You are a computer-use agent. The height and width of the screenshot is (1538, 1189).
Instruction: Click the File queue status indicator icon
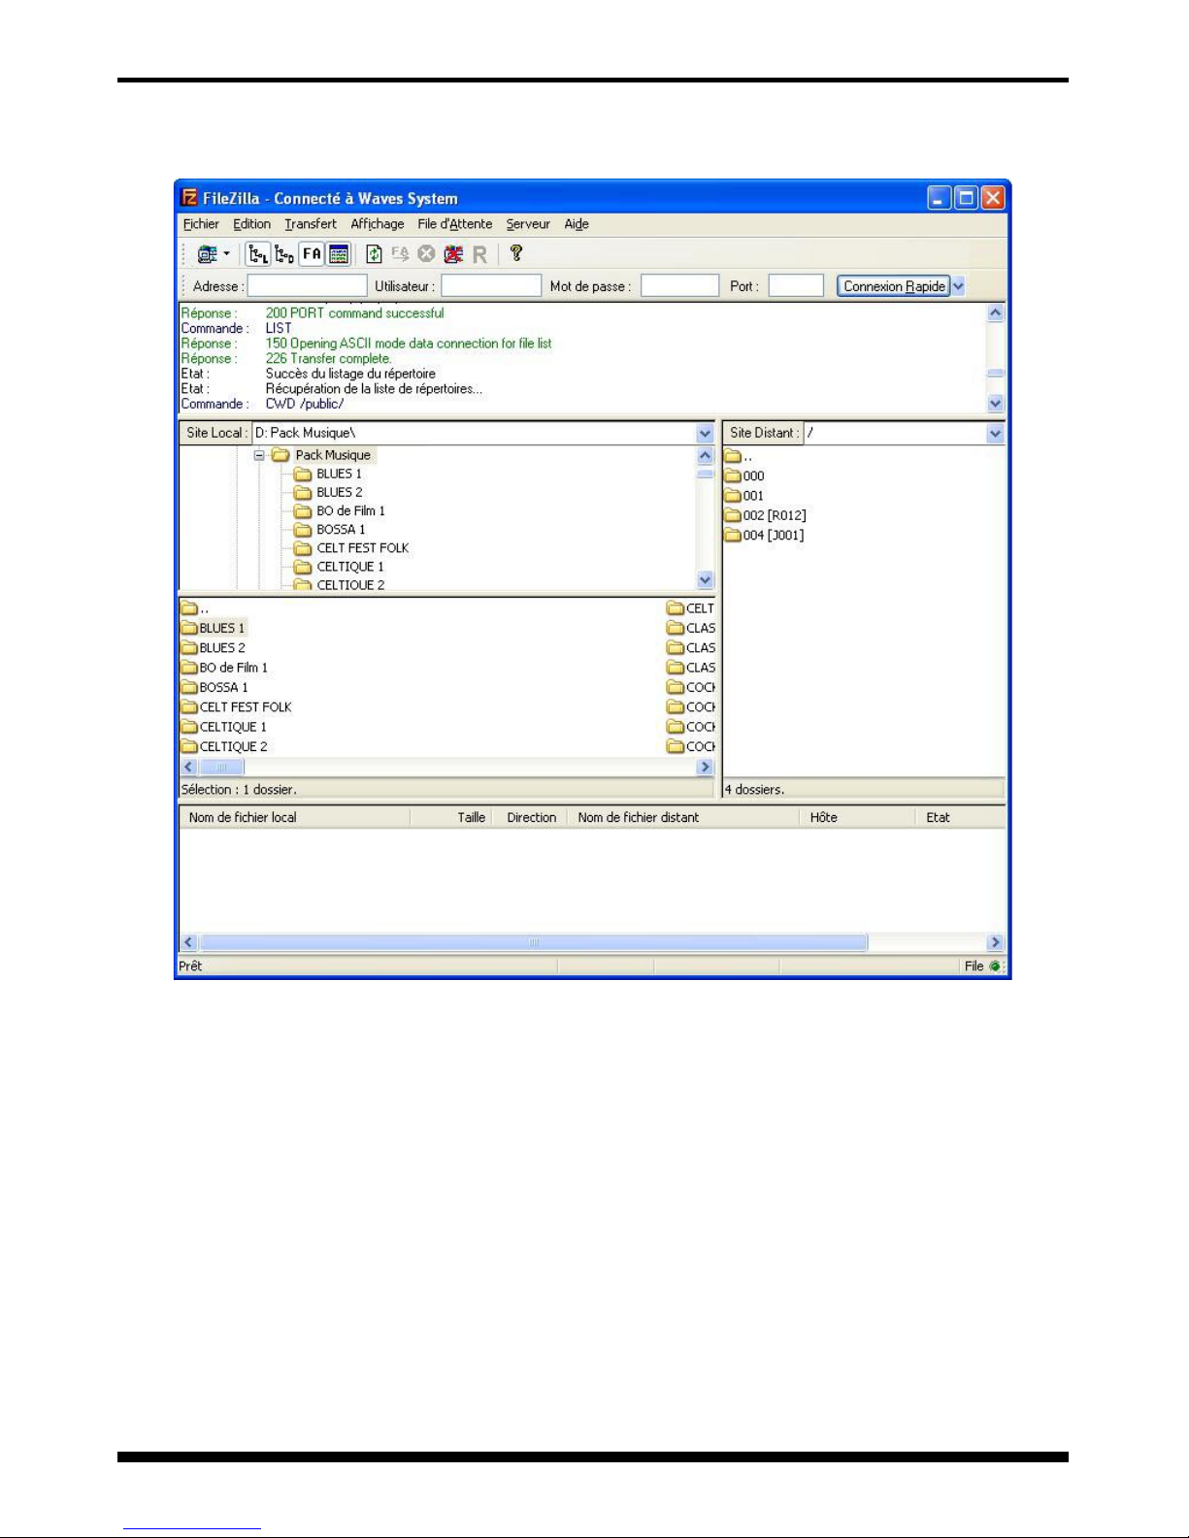(x=995, y=965)
